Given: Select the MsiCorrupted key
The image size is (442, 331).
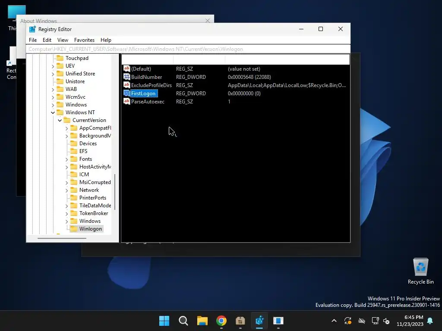Looking at the screenshot, I should 95,182.
